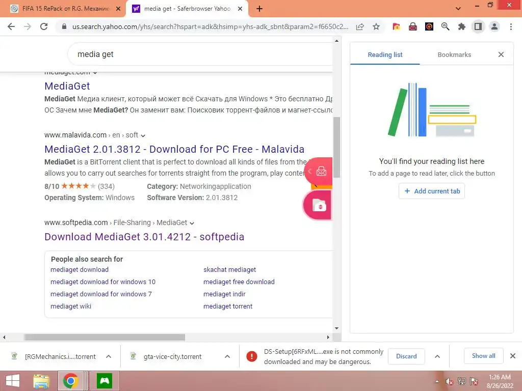This screenshot has width=522, height=391.
Task: Expand options for RGMechanics torrent download
Action: click(109, 357)
